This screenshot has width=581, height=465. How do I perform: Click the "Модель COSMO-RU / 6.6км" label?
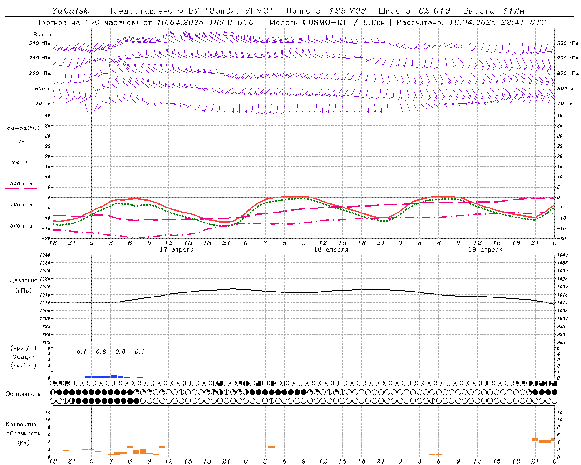327,22
